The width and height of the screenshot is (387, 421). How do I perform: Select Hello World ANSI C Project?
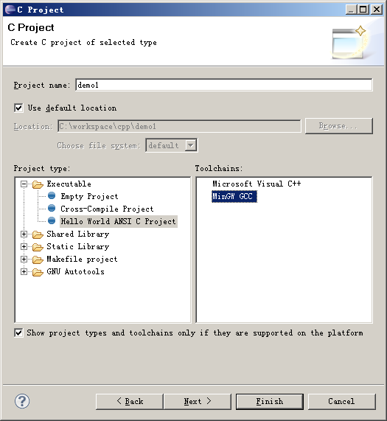pos(119,221)
